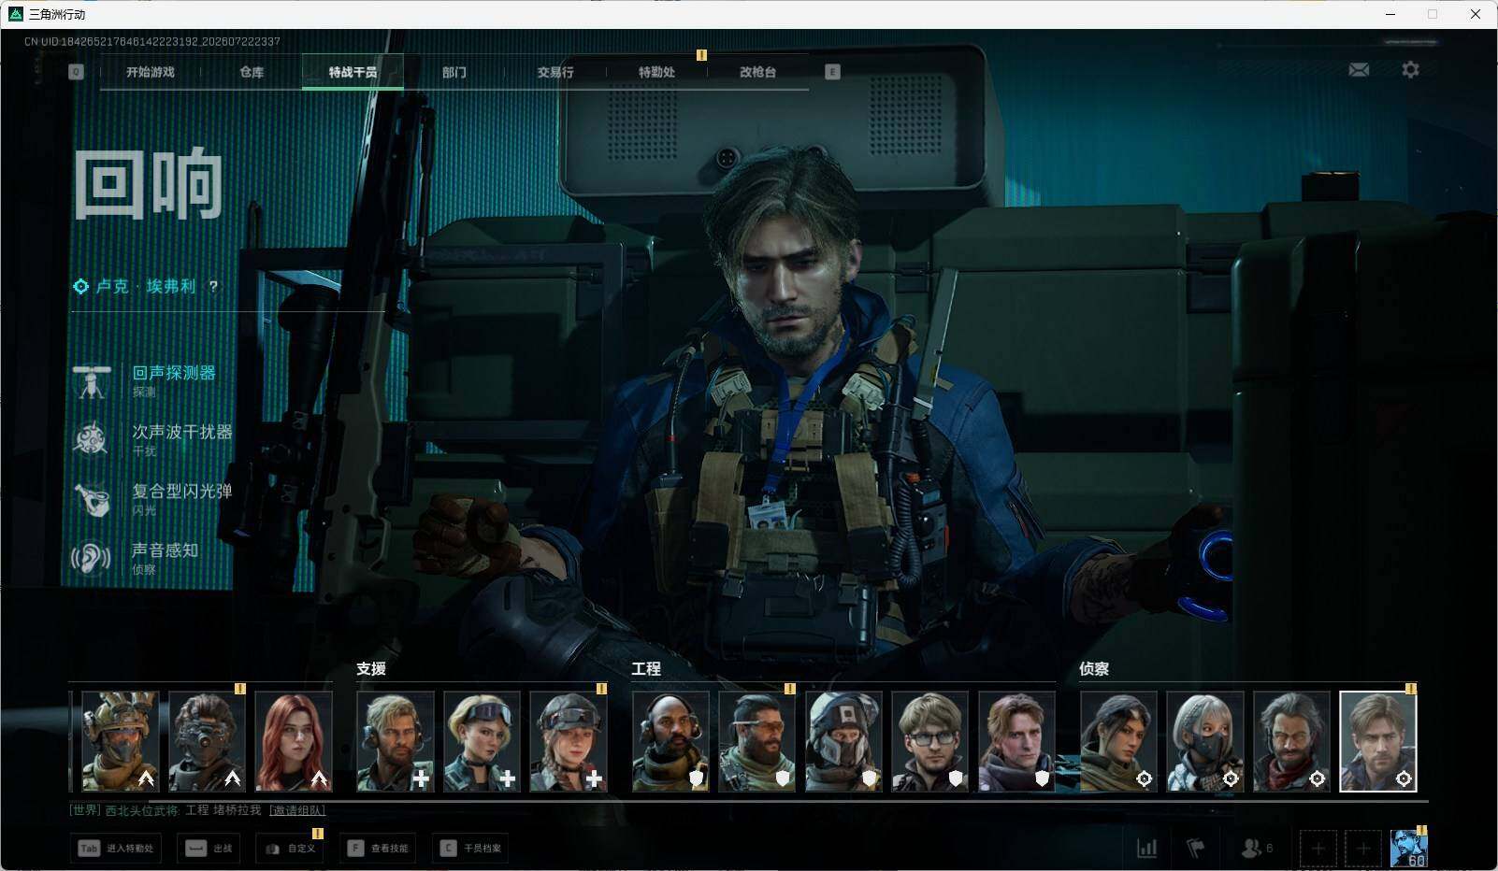Open the player avatar showing level 60
The image size is (1498, 871).
click(1408, 849)
